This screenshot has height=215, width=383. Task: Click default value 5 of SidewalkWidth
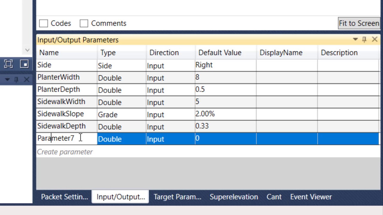pyautogui.click(x=226, y=102)
